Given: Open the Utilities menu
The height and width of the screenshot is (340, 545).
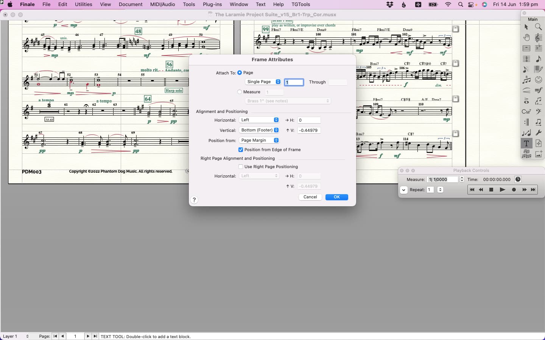Looking at the screenshot, I should pyautogui.click(x=84, y=5).
